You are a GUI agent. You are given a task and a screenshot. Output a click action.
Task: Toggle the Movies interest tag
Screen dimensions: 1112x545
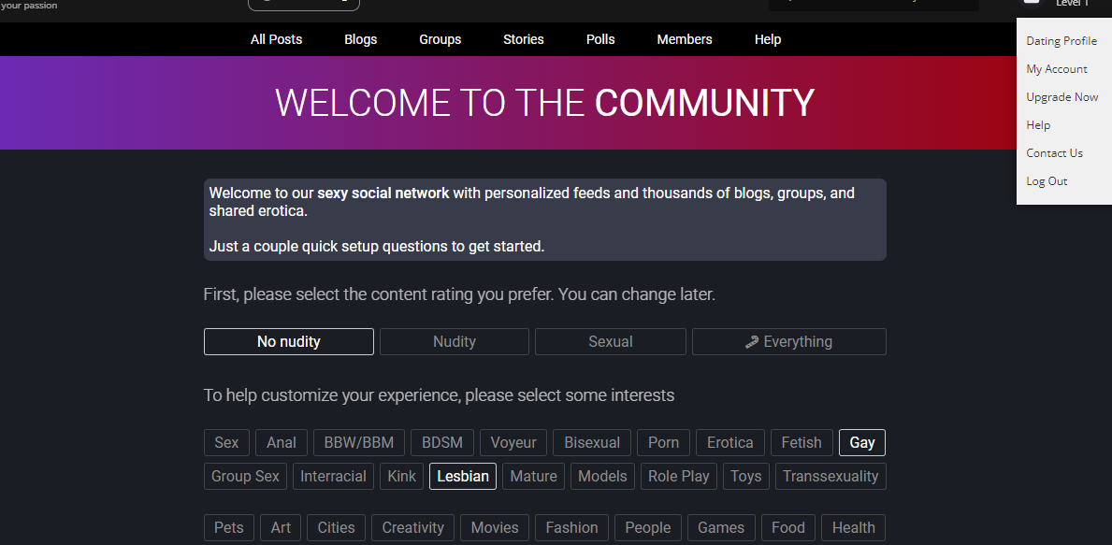[x=494, y=528]
